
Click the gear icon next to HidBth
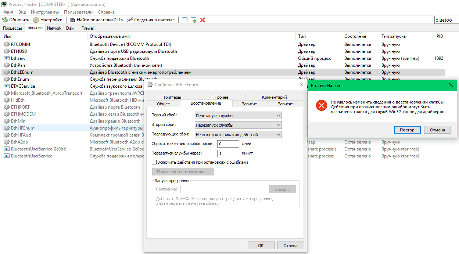click(x=7, y=100)
